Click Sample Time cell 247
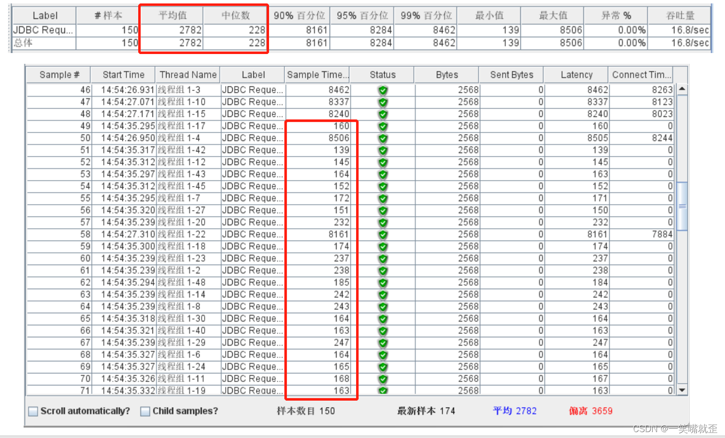 (x=317, y=343)
